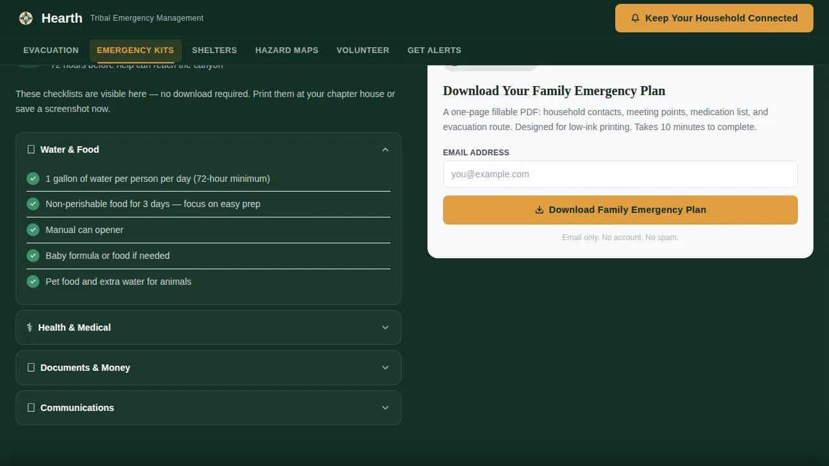Image resolution: width=829 pixels, height=466 pixels.
Task: Click the download icon on plan button
Action: [x=539, y=210]
